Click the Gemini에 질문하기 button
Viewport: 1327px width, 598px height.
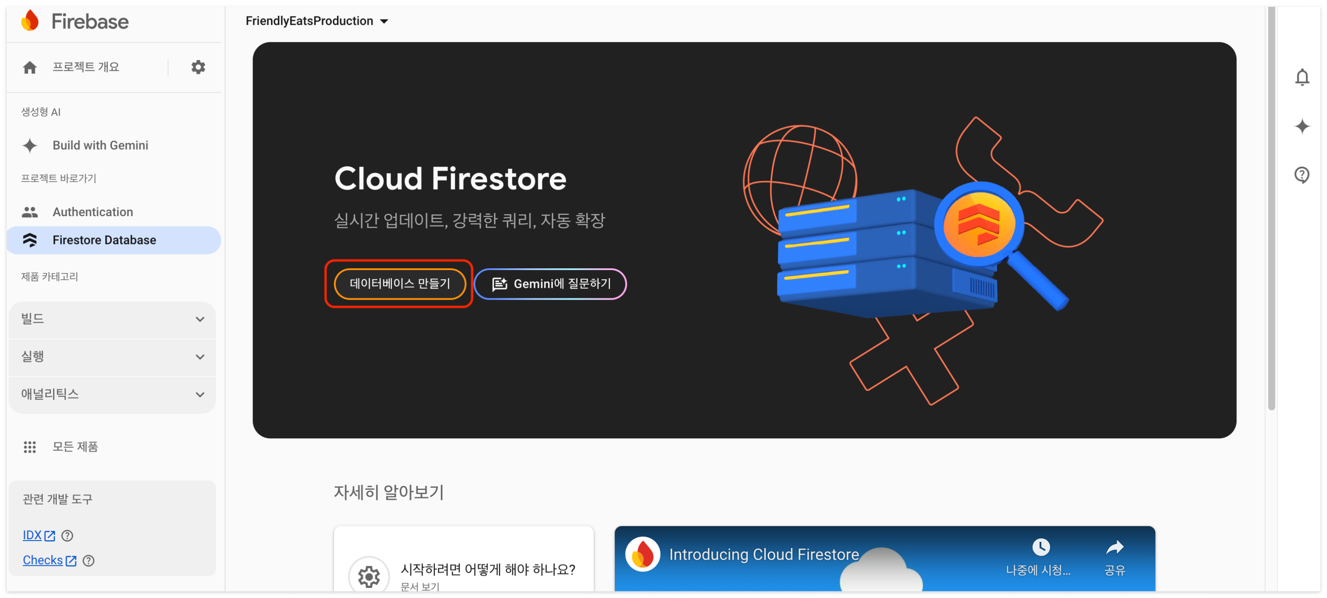pyautogui.click(x=550, y=284)
